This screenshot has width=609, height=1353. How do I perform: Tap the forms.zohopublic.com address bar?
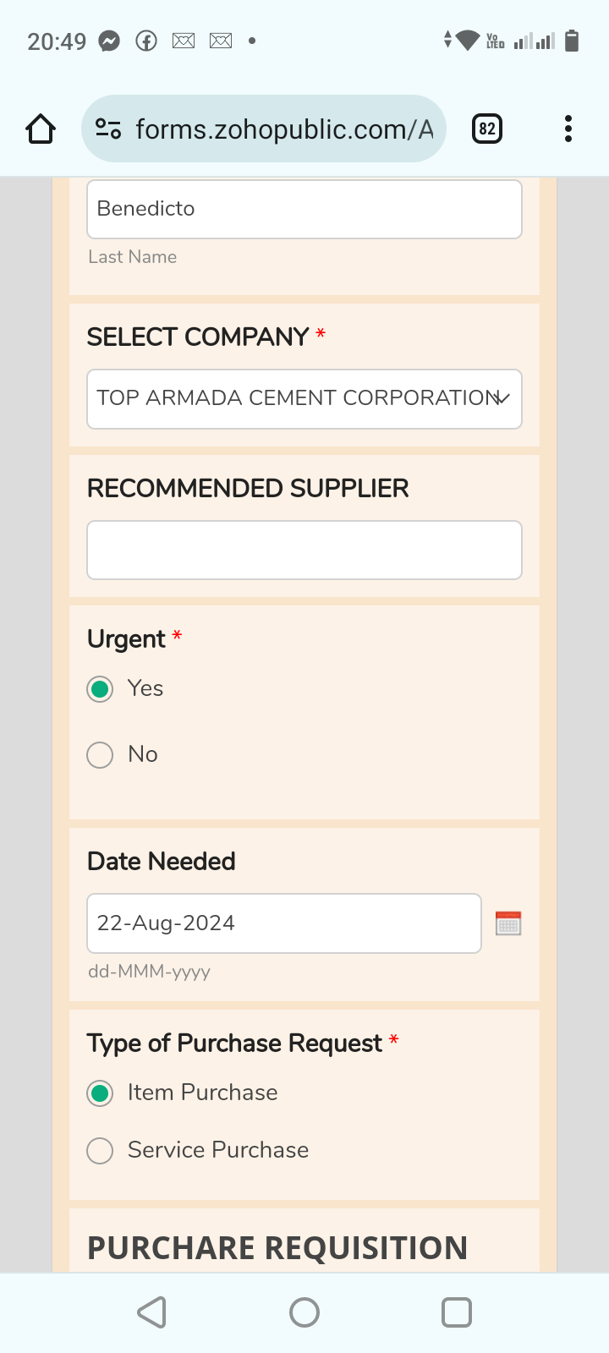[x=283, y=129]
